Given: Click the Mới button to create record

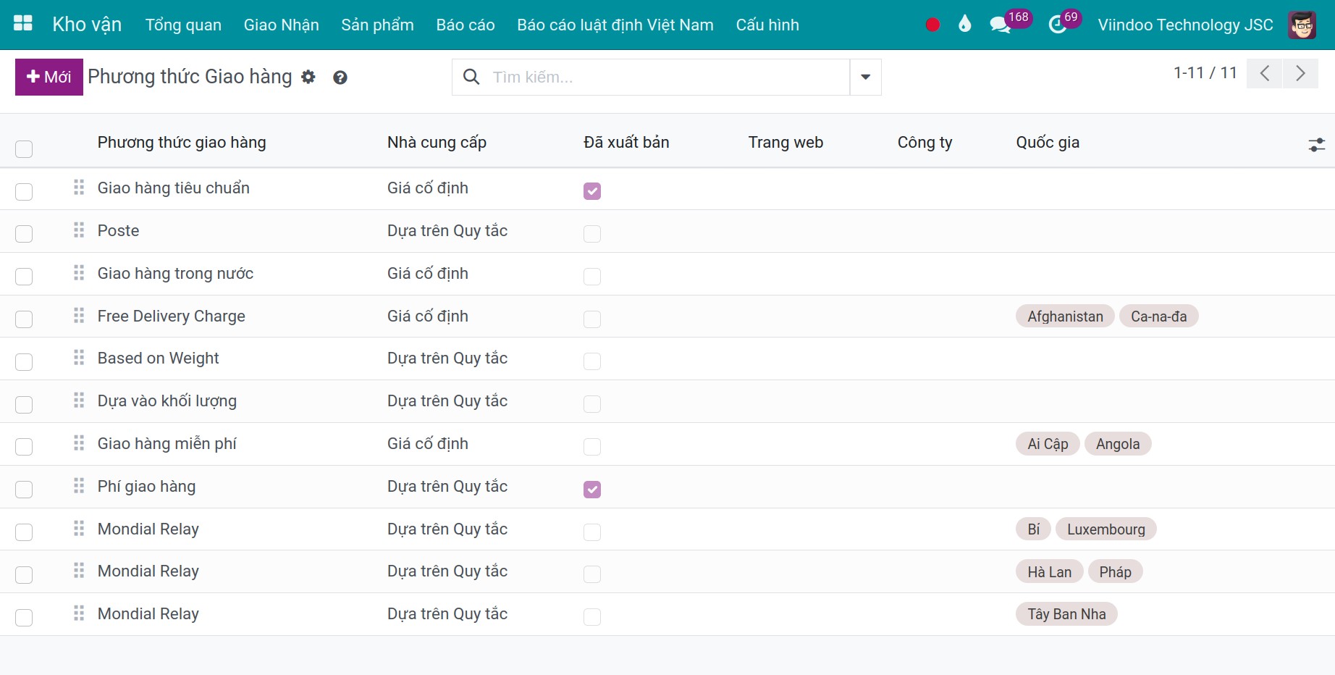Looking at the screenshot, I should point(49,77).
